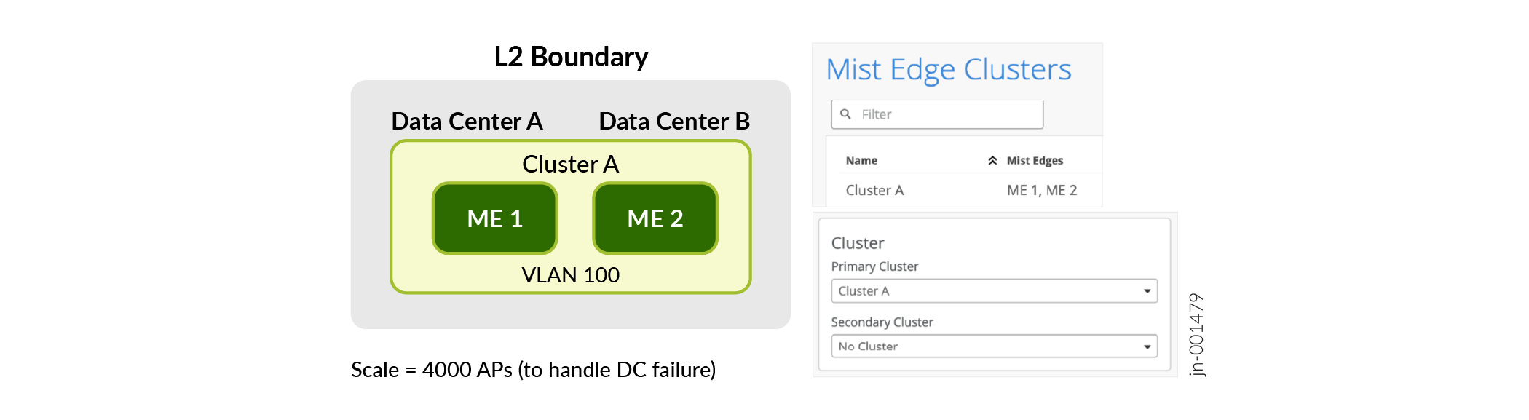Click the magnifying glass icon in the Filter box
Viewport: 1529px width, 420px height.
coord(845,114)
